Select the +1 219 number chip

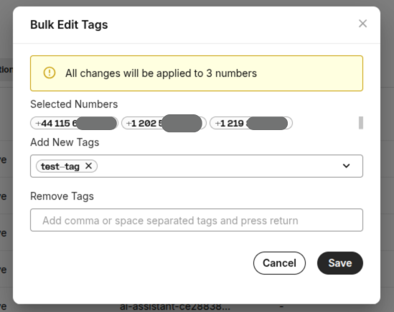click(251, 124)
